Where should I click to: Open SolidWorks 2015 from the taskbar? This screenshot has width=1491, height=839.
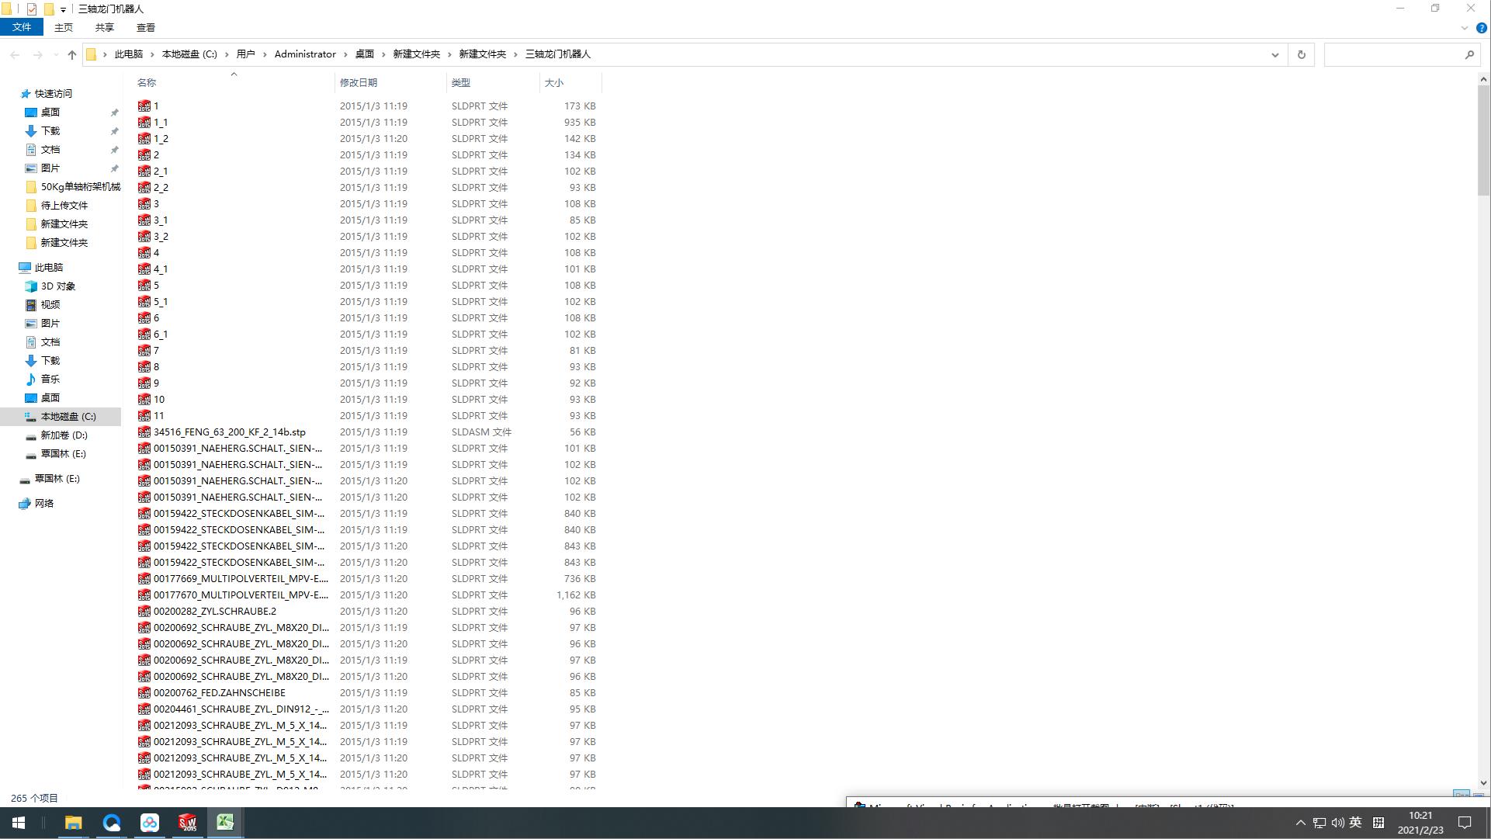coord(187,823)
